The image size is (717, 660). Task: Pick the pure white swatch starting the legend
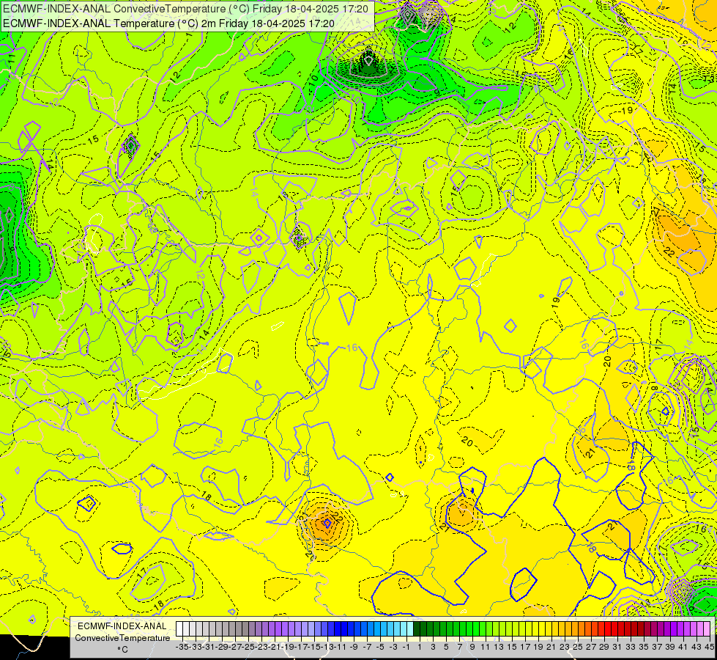click(179, 628)
